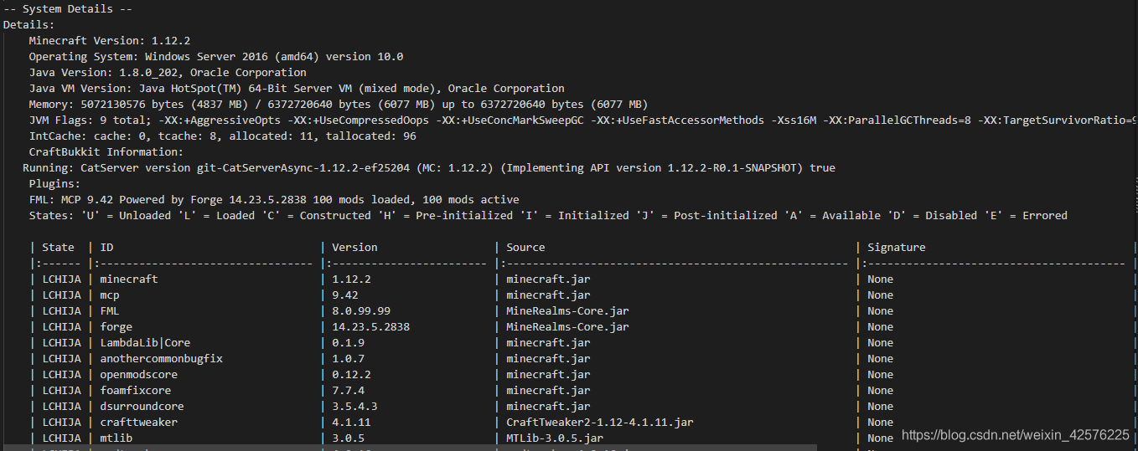
Task: Click the 'FML: MCP 9.42' line
Action: click(273, 199)
